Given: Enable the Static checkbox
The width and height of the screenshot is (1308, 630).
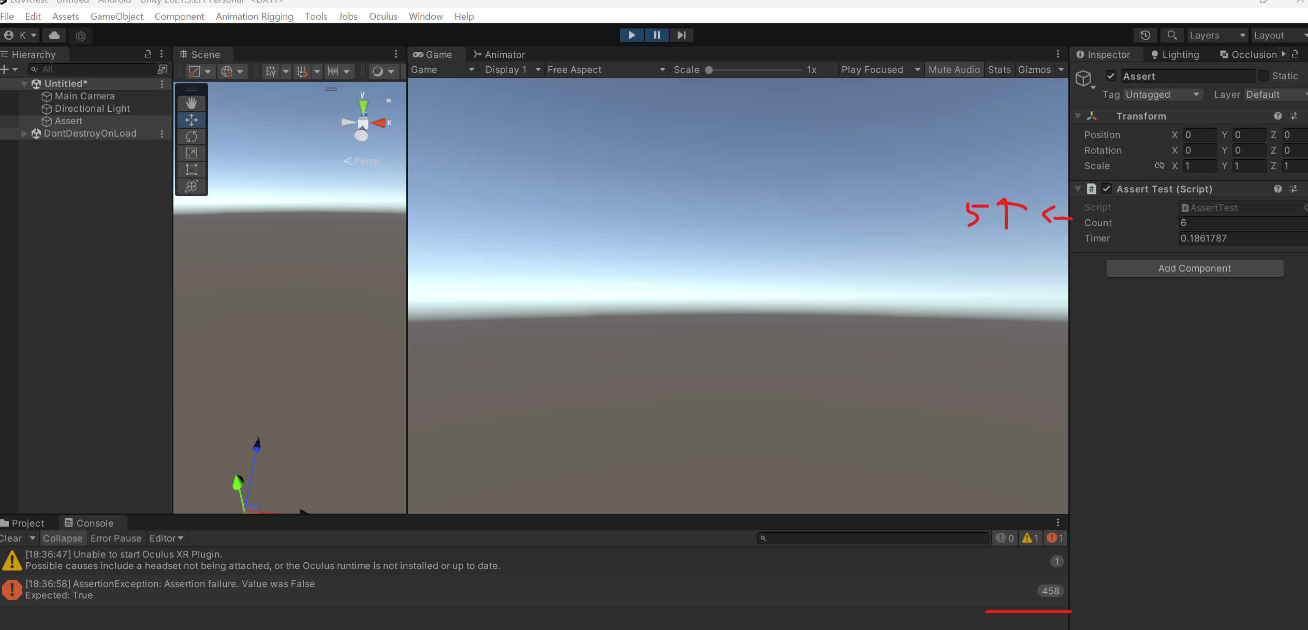Looking at the screenshot, I should (1264, 76).
